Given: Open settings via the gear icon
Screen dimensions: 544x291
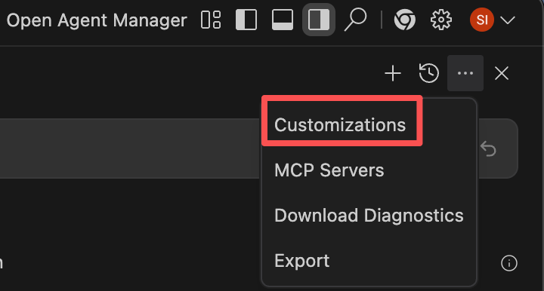Looking at the screenshot, I should [x=441, y=20].
